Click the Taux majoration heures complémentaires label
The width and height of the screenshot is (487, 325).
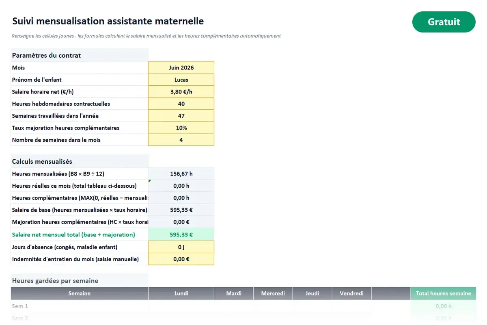(x=66, y=128)
